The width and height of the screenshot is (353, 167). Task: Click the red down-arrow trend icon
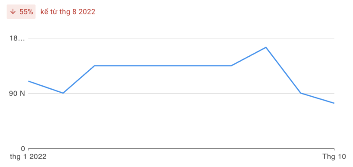[x=13, y=12]
